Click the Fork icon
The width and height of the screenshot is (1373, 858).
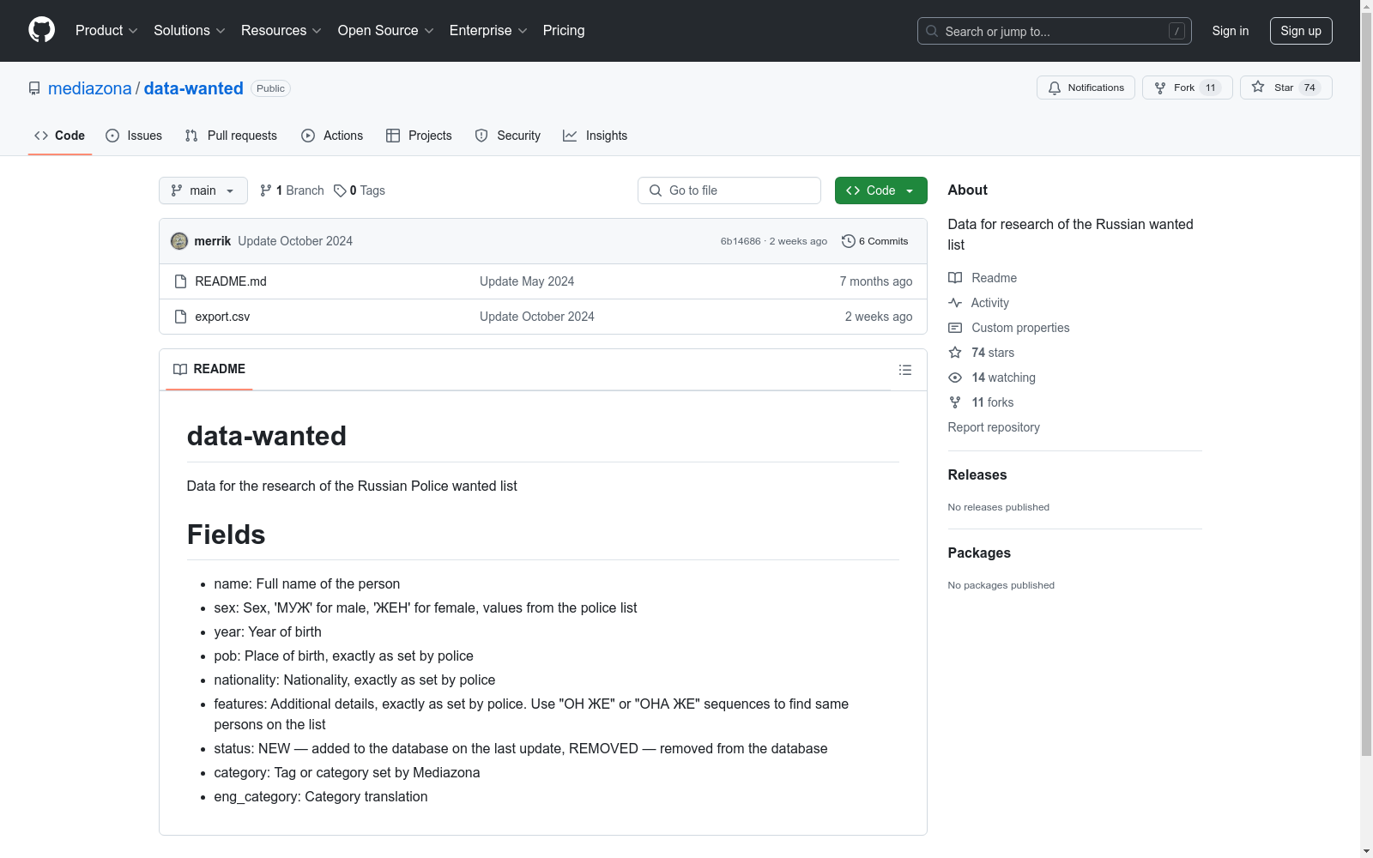1160,88
